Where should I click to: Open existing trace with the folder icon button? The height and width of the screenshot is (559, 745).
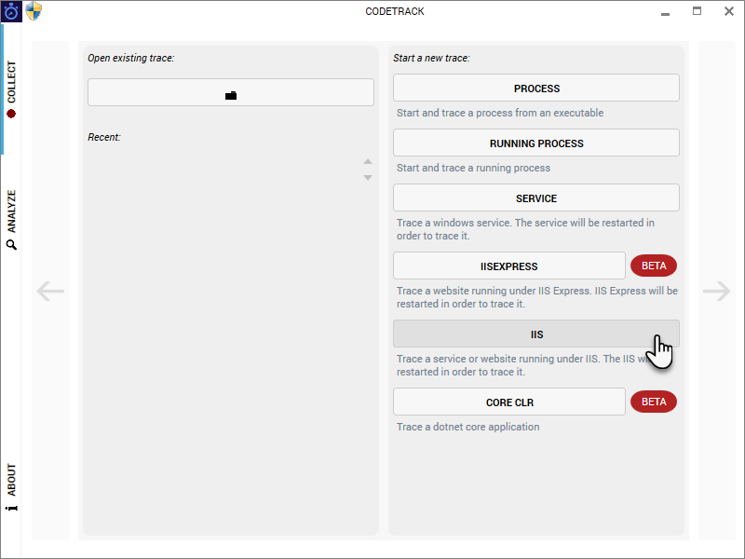(x=230, y=92)
